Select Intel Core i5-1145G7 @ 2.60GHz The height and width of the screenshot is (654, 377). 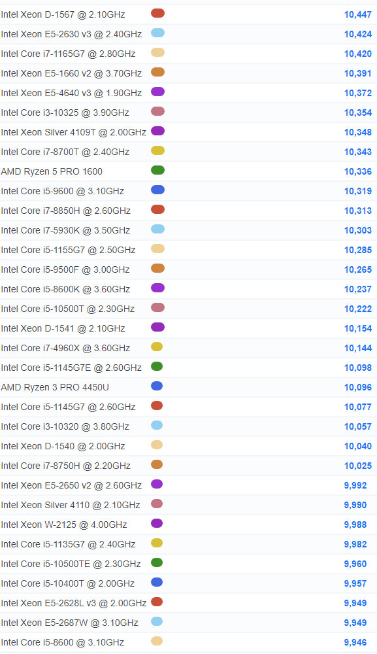[69, 407]
